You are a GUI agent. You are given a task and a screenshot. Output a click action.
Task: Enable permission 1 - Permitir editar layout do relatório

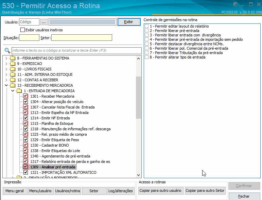pos(146,26)
